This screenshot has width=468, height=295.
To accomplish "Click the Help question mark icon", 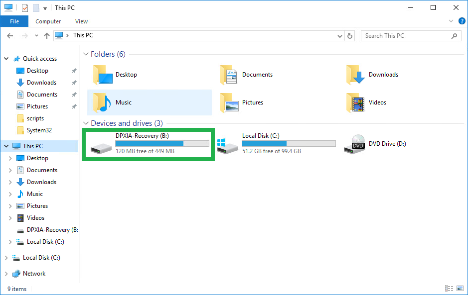I will click(x=462, y=21).
